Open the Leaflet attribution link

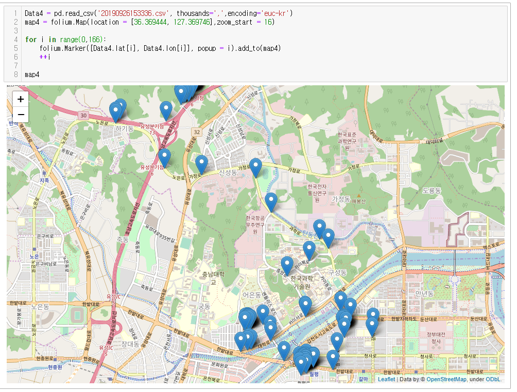(x=386, y=379)
